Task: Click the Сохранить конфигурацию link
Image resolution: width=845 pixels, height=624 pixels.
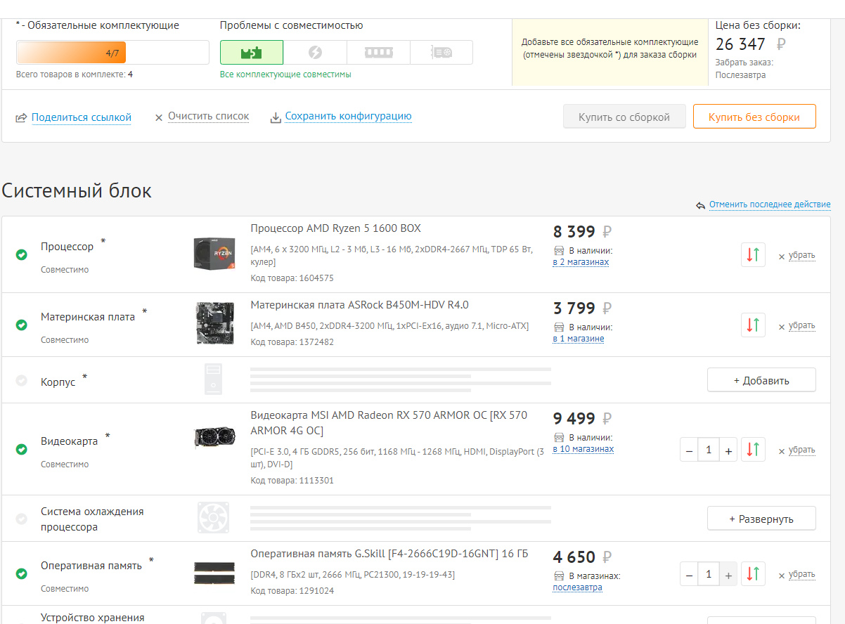Action: pos(348,117)
